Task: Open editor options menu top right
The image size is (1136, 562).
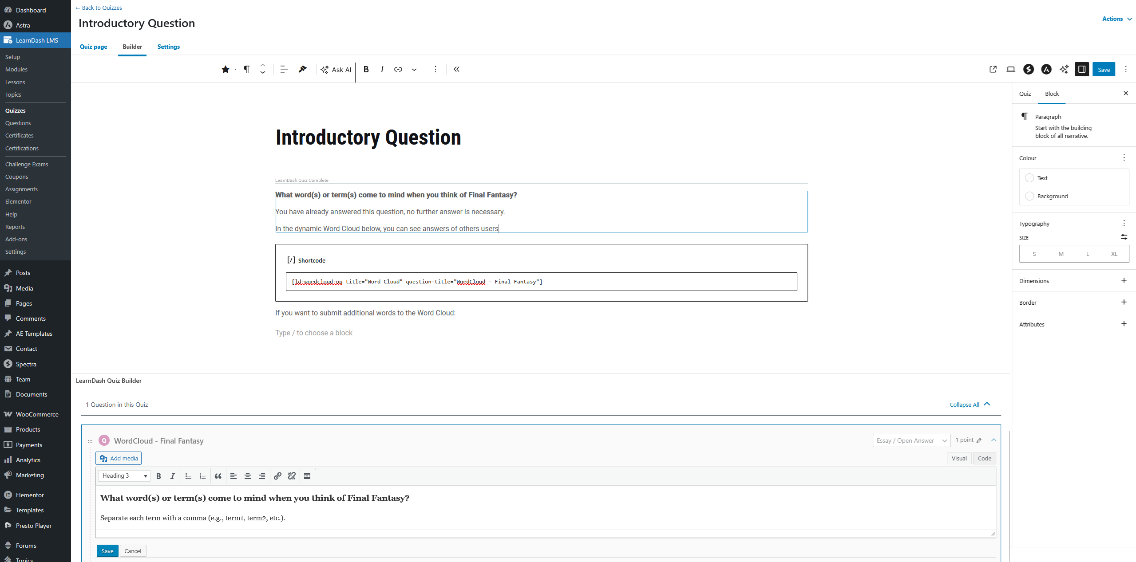Action: click(x=1126, y=69)
